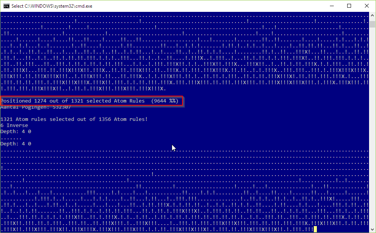Click the number 532307 in the output
Image resolution: width=376 pixels, height=233 pixels.
[62, 107]
